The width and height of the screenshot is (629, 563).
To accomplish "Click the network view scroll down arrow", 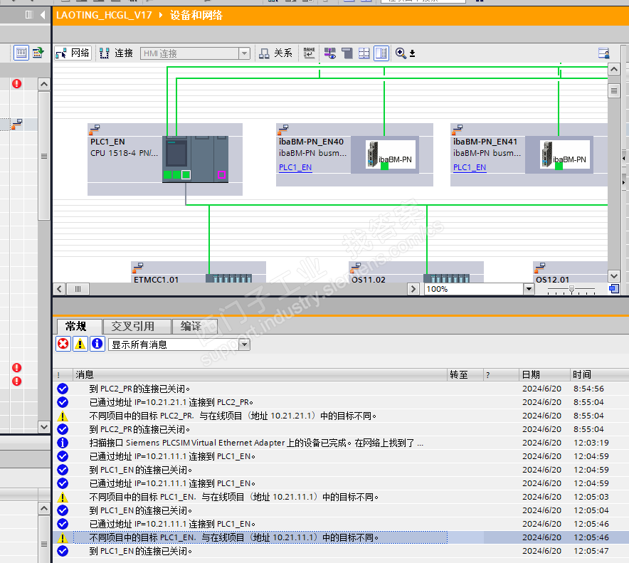I will (614, 275).
